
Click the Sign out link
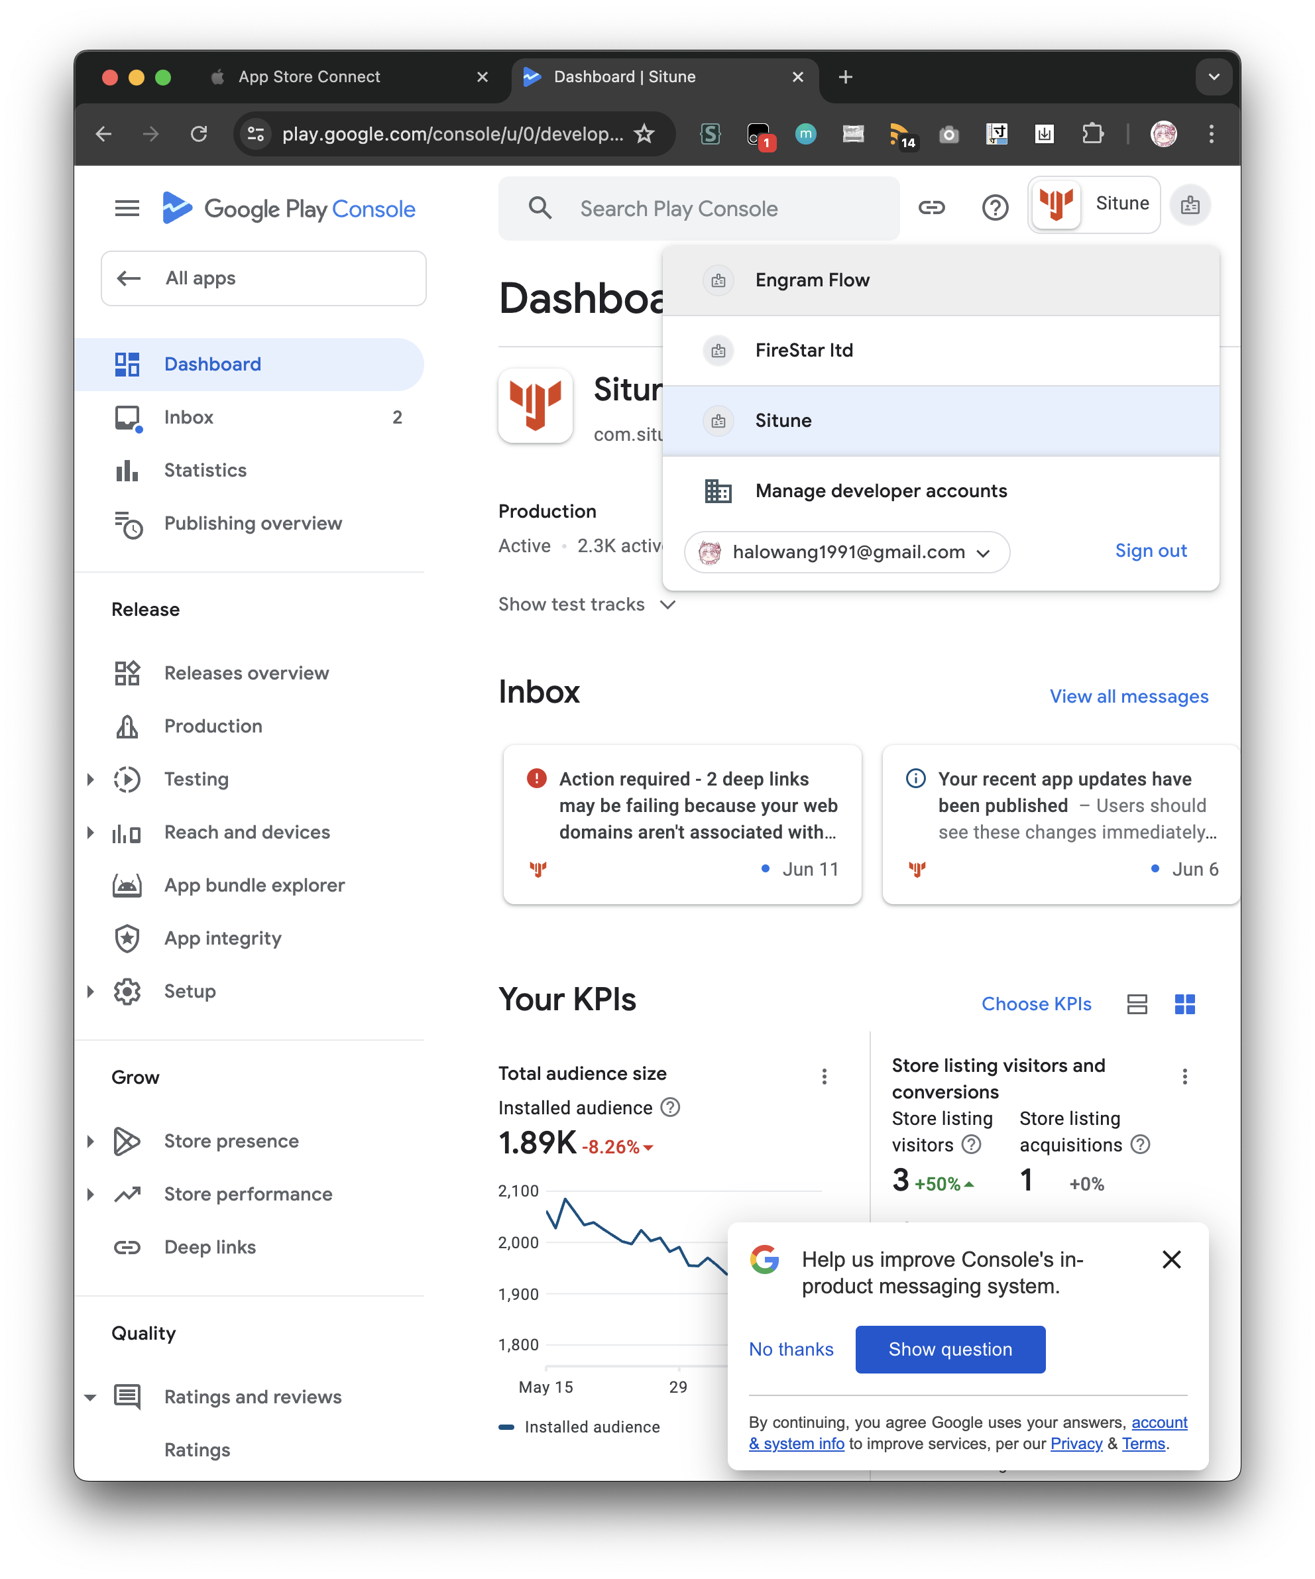pos(1151,551)
